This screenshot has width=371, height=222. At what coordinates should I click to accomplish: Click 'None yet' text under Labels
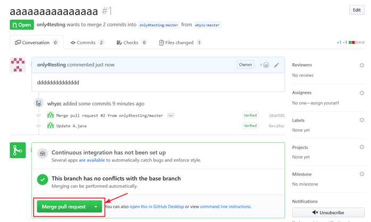point(301,130)
